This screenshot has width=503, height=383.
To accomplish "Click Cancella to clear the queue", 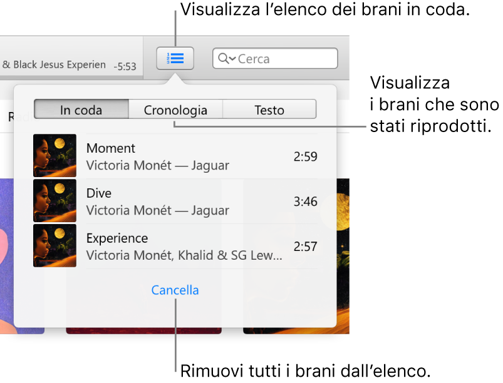I will (175, 290).
